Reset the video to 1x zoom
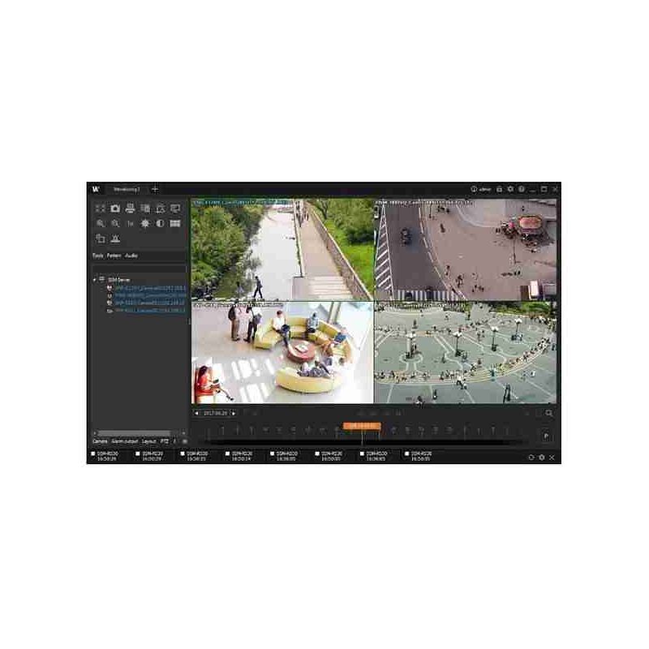 131,224
